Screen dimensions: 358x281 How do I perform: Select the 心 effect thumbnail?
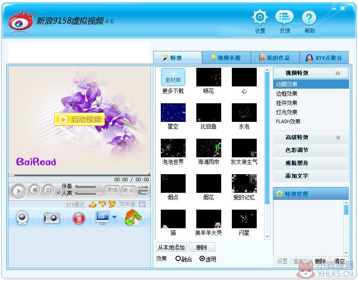pyautogui.click(x=244, y=77)
